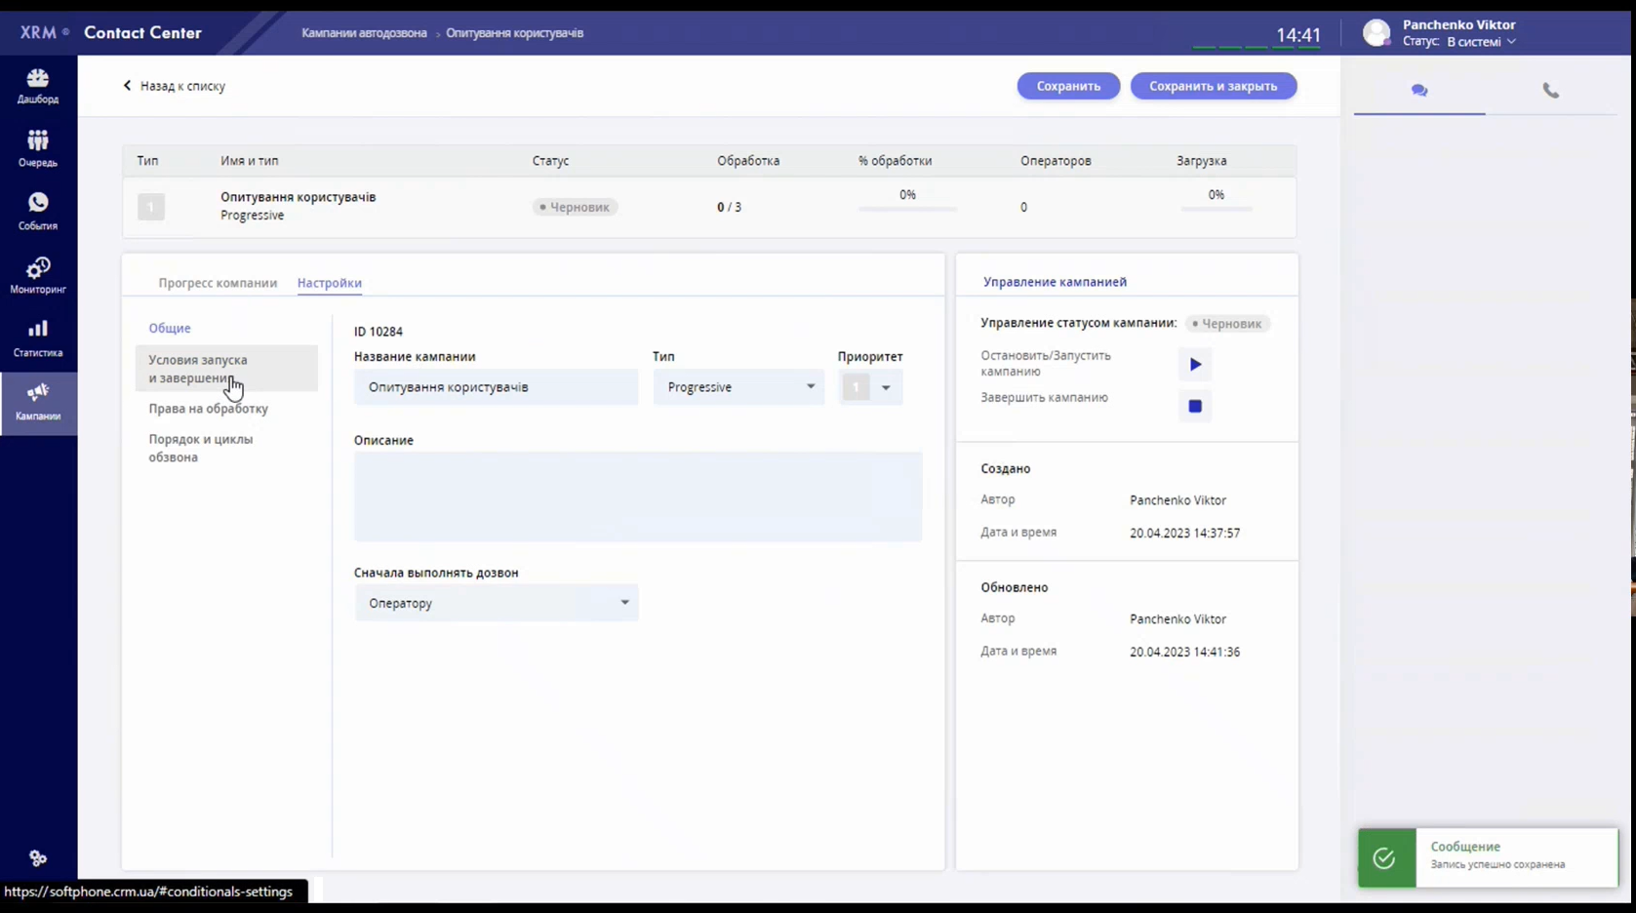Viewport: 1636px width, 913px height.
Task: Click Опитування користувачів breadcrumb
Action: [x=514, y=33]
